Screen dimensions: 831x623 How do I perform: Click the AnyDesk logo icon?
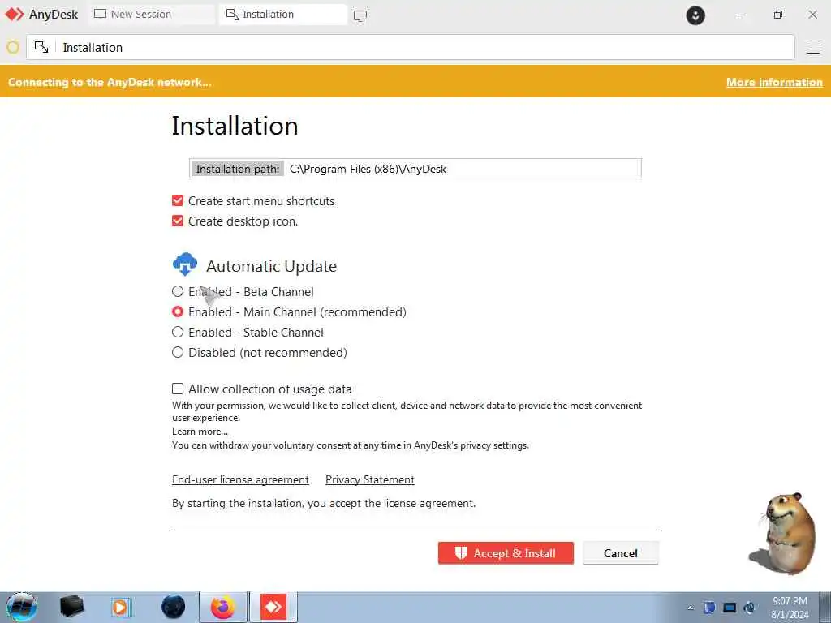(15, 15)
